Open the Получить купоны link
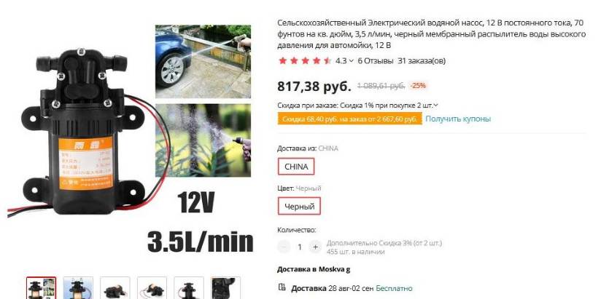This screenshot has height=299, width=598. point(458,119)
